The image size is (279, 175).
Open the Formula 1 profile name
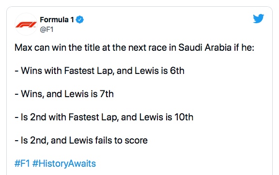click(x=57, y=20)
